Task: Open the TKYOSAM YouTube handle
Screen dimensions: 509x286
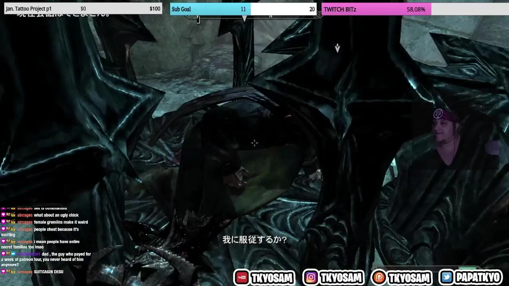Action: tap(272, 278)
